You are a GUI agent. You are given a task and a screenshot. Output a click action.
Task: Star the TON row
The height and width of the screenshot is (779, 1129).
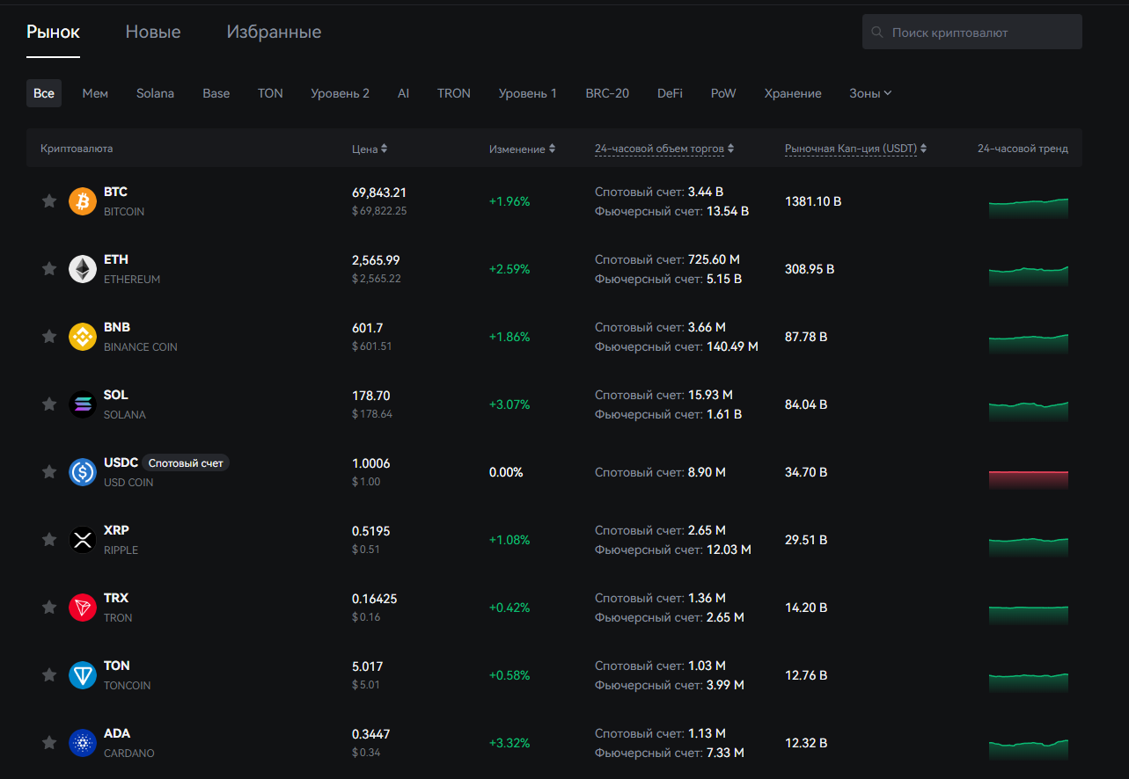[x=49, y=675]
